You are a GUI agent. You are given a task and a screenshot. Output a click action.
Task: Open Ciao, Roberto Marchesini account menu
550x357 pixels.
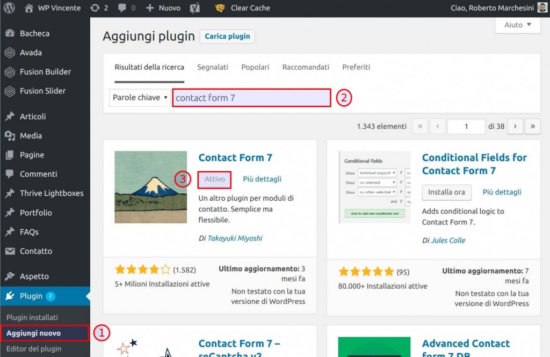point(492,8)
